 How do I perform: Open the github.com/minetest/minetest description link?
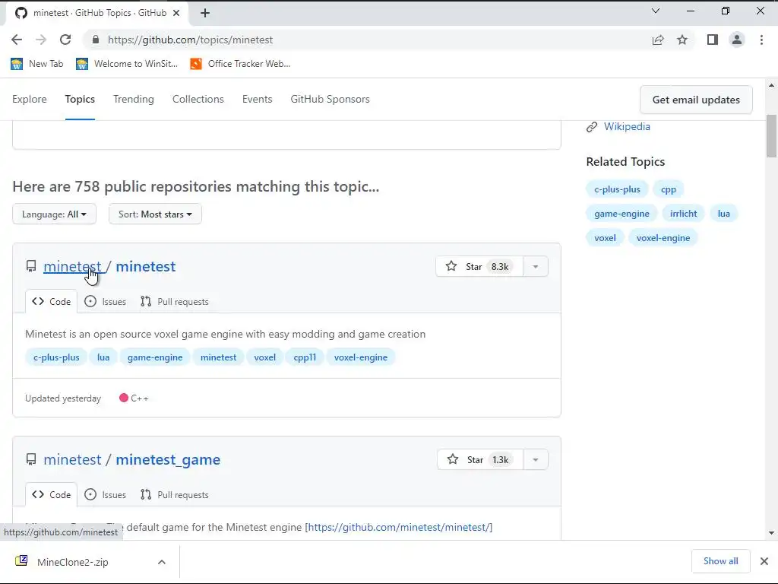click(x=399, y=527)
